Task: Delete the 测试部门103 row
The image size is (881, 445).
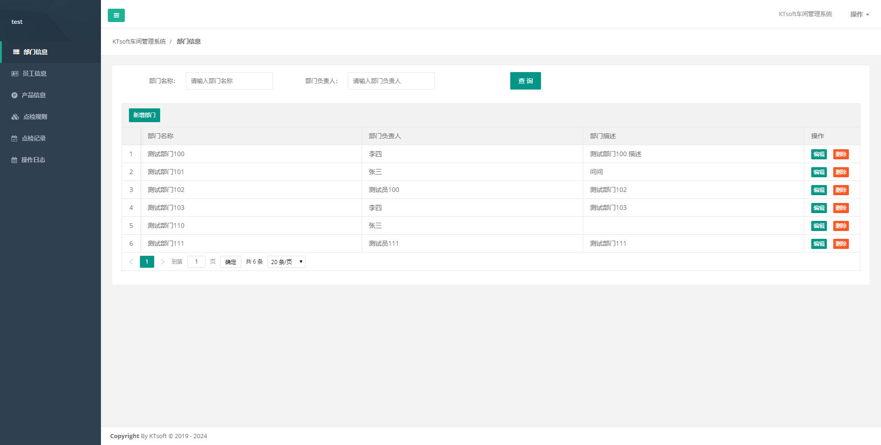Action: pyautogui.click(x=841, y=208)
